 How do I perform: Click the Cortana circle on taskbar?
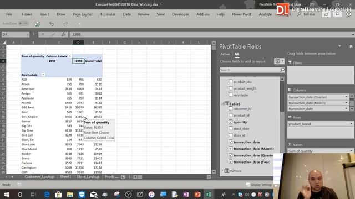(20, 194)
